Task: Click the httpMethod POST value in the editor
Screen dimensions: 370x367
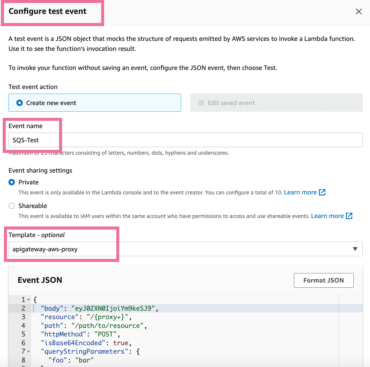Action: 105,334
